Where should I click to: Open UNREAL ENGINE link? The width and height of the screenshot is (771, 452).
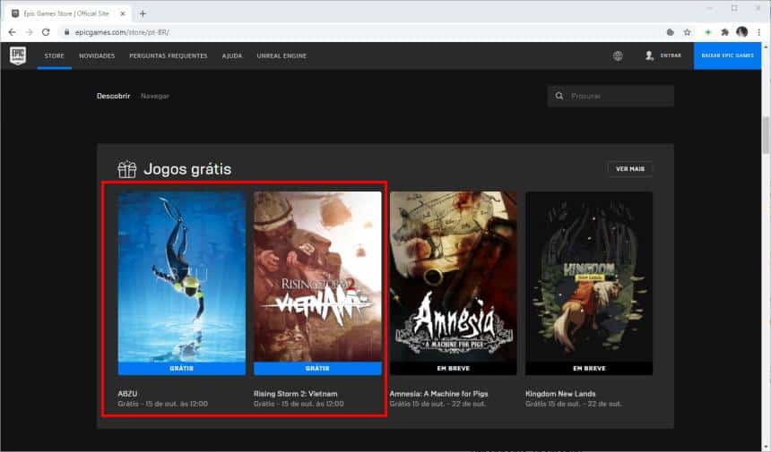282,56
